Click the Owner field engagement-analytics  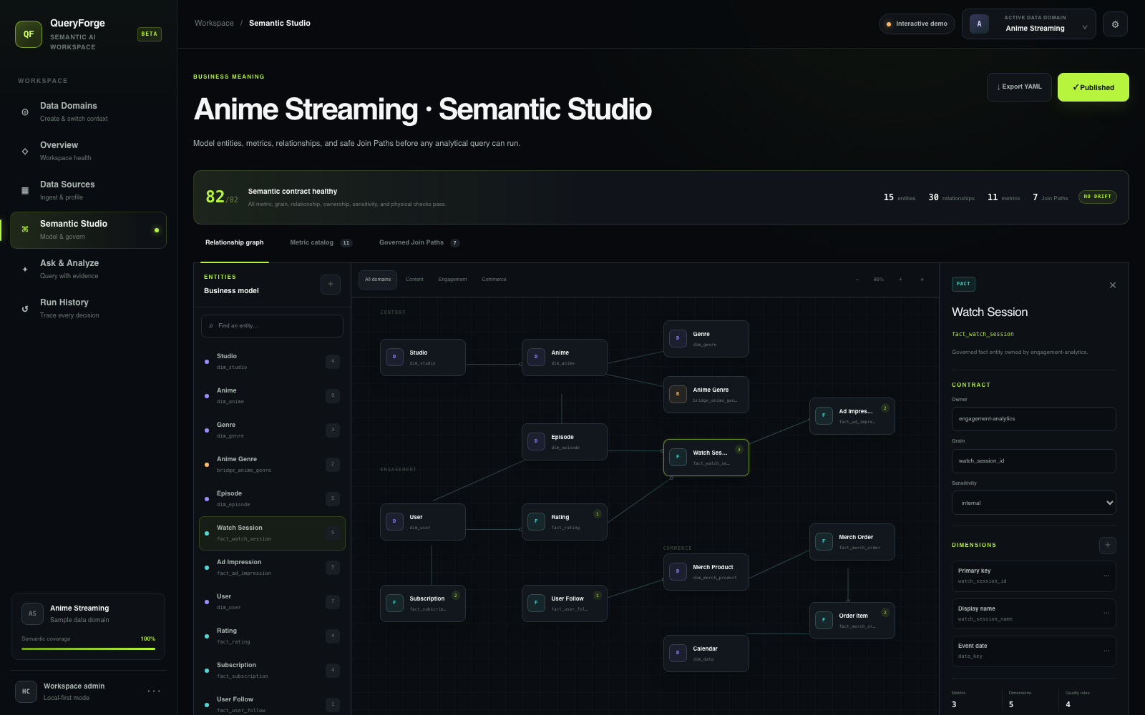coord(1033,419)
